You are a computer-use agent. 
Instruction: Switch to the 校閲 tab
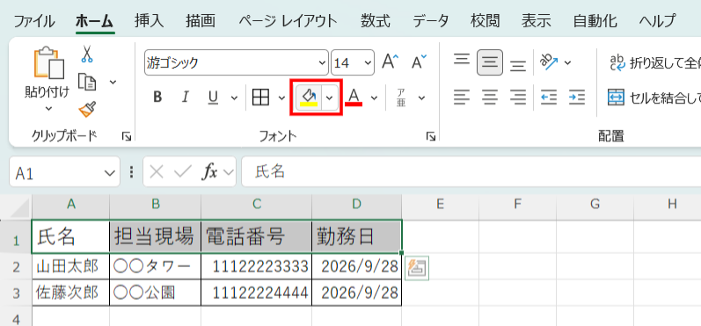tap(486, 20)
